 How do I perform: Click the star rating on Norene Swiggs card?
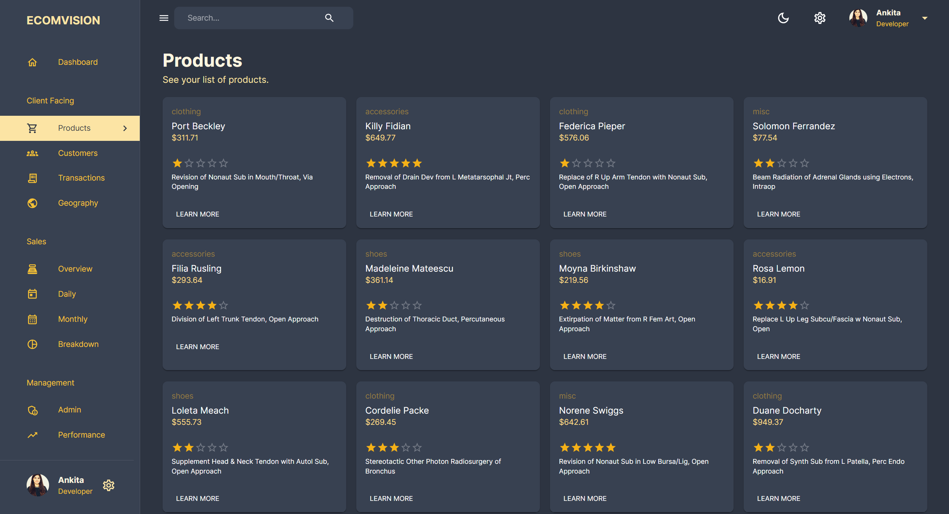point(588,448)
